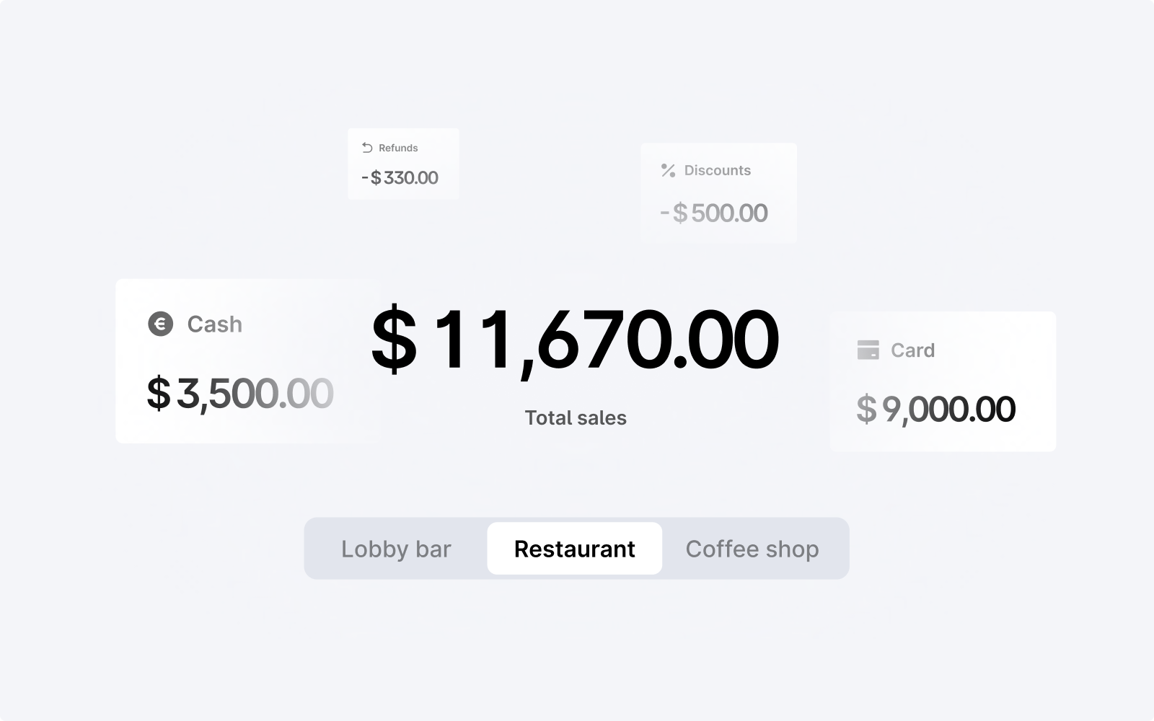Click the dollar sign in Card amount

pos(866,410)
